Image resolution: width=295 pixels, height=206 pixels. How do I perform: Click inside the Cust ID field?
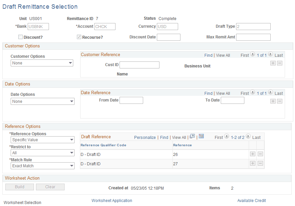coord(139,64)
